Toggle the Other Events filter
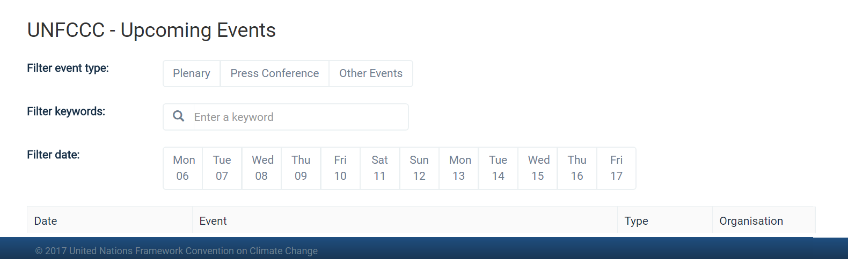Image resolution: width=848 pixels, height=259 pixels. [x=370, y=73]
